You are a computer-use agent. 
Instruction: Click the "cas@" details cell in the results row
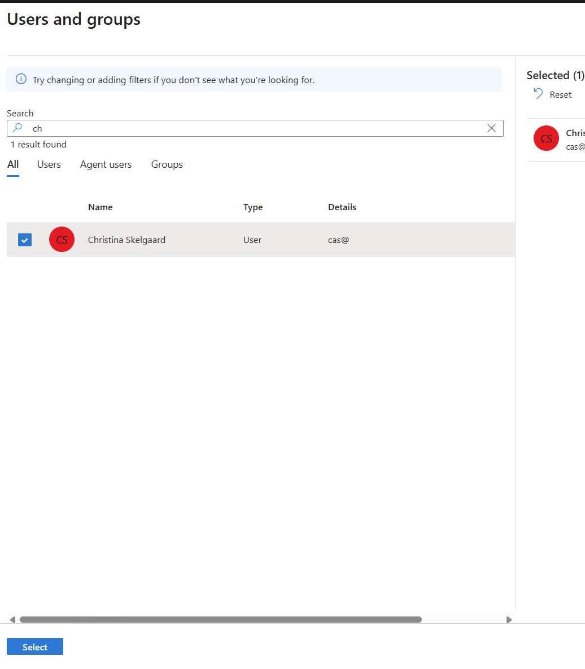(x=339, y=240)
